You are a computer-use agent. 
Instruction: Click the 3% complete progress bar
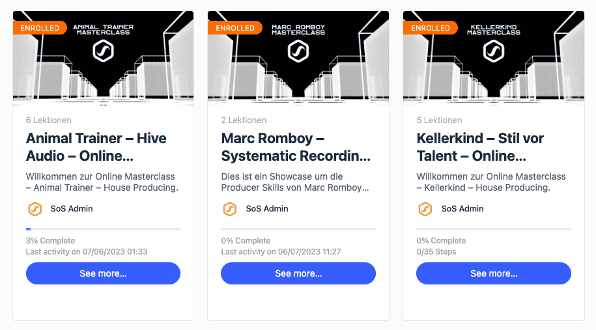[103, 229]
